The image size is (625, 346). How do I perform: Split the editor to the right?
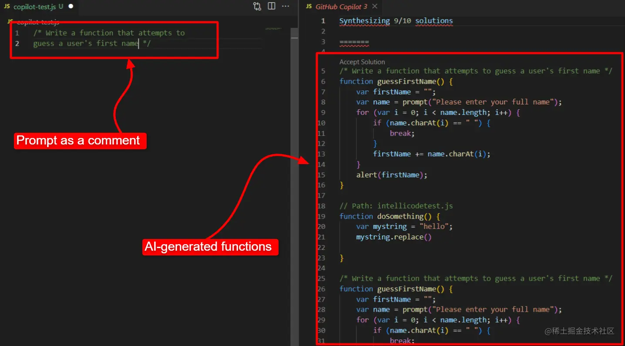coord(272,6)
